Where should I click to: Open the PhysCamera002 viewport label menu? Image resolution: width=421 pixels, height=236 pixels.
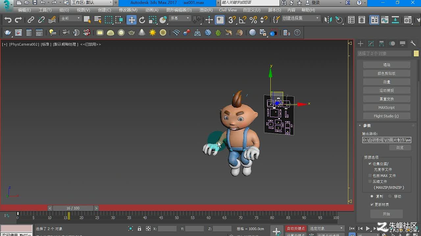tap(24, 44)
